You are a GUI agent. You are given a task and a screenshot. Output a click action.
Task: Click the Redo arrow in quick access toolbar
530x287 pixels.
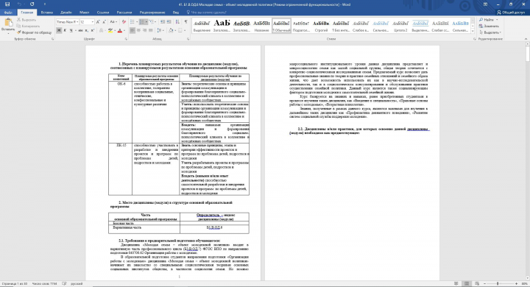[32, 4]
